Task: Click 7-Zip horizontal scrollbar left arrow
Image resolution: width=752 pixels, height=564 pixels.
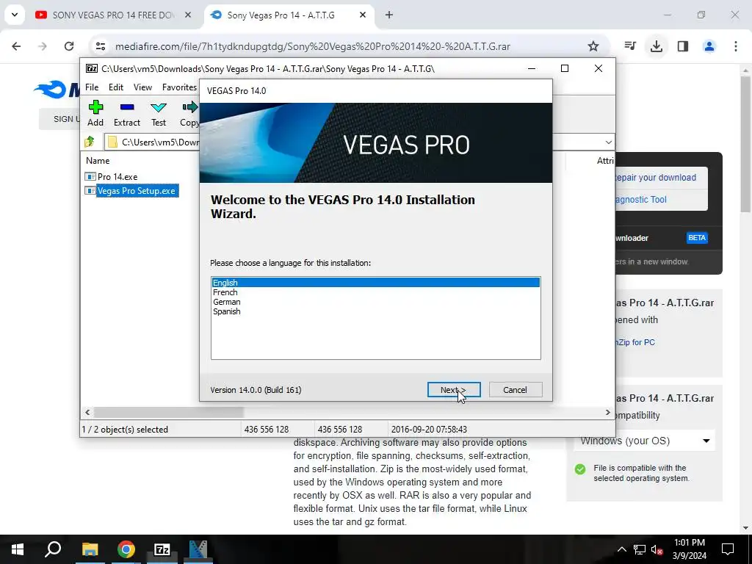Action: pos(87,412)
